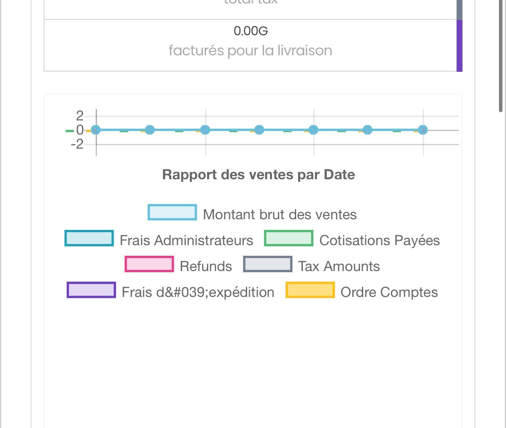Click the fifth data point on the chart
506x428 pixels.
[313, 130]
